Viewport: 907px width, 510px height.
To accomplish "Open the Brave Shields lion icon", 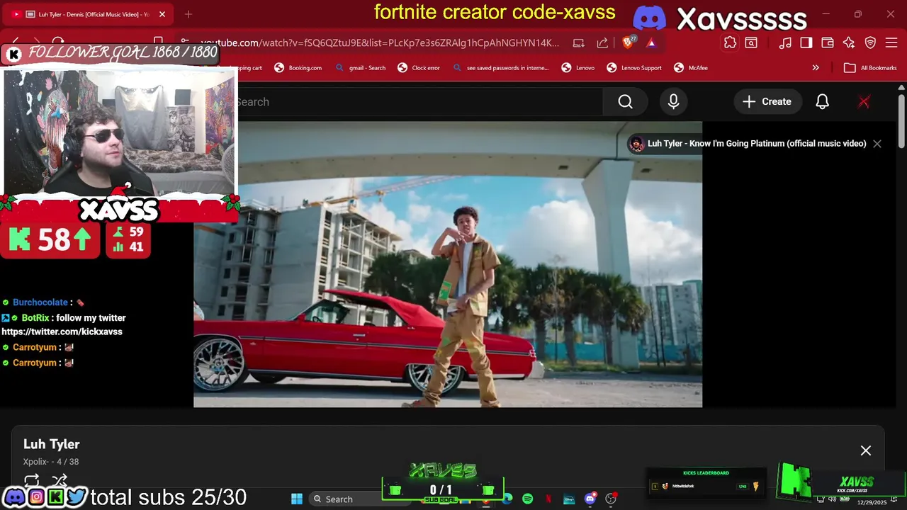I will (x=629, y=42).
